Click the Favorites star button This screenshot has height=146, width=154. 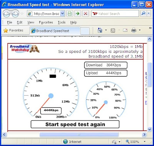click(13, 30)
